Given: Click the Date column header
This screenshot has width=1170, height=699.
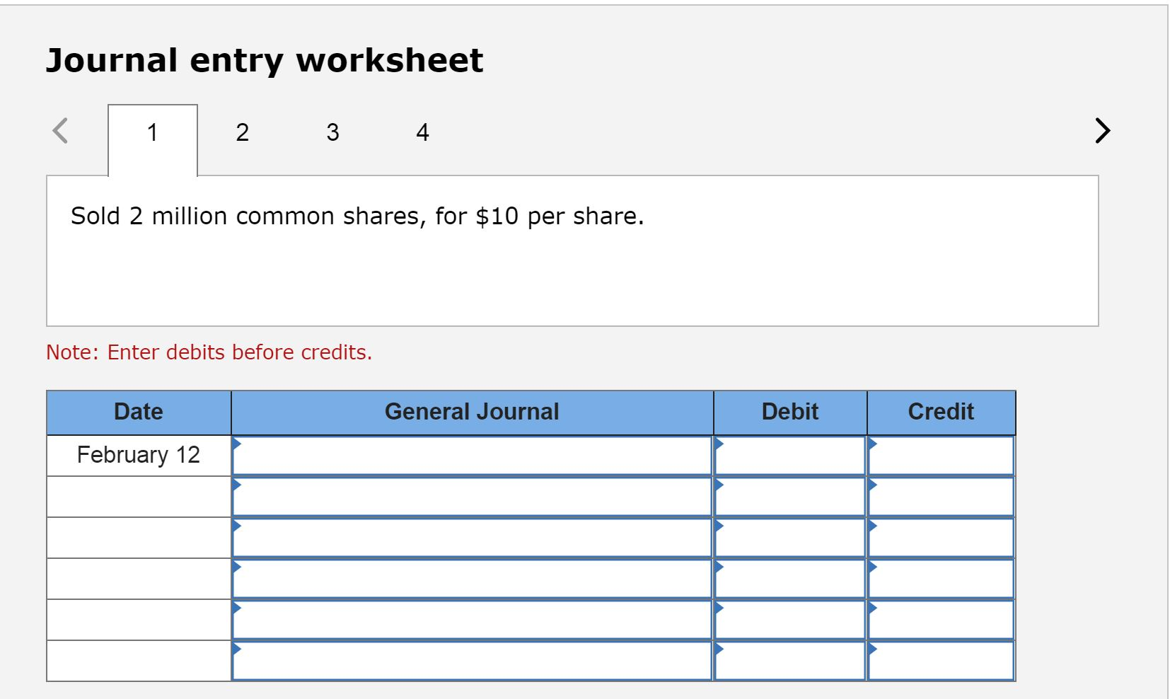Looking at the screenshot, I should click(x=139, y=411).
